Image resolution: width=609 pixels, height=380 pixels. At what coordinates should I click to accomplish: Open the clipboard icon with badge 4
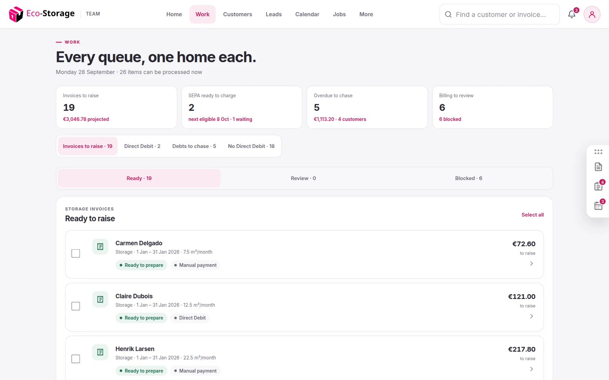click(x=598, y=186)
